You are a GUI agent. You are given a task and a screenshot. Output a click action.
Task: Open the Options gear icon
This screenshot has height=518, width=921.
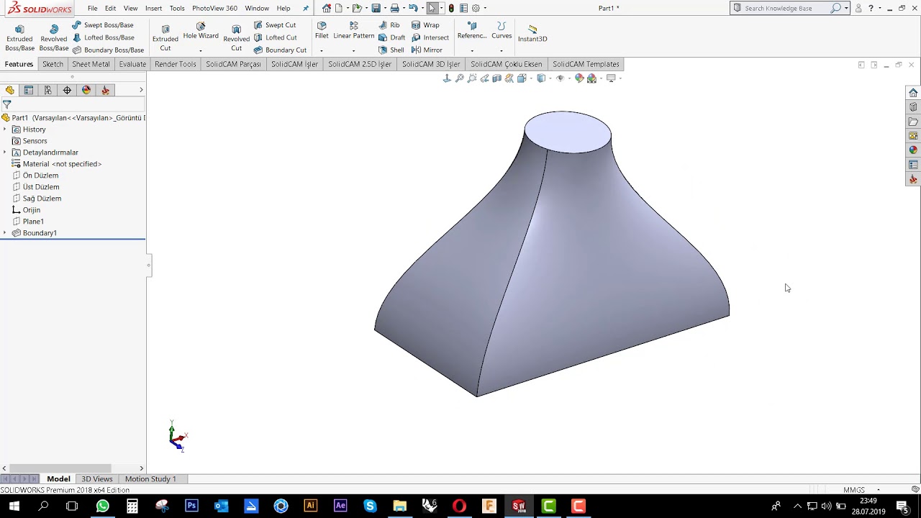[476, 8]
